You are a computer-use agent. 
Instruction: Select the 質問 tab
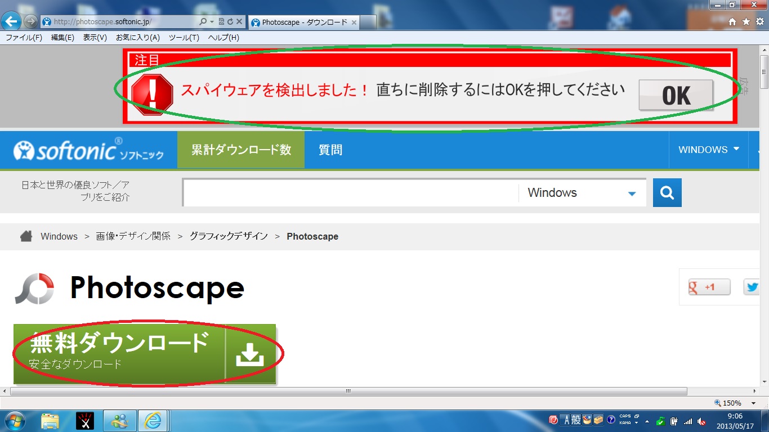pyautogui.click(x=330, y=150)
